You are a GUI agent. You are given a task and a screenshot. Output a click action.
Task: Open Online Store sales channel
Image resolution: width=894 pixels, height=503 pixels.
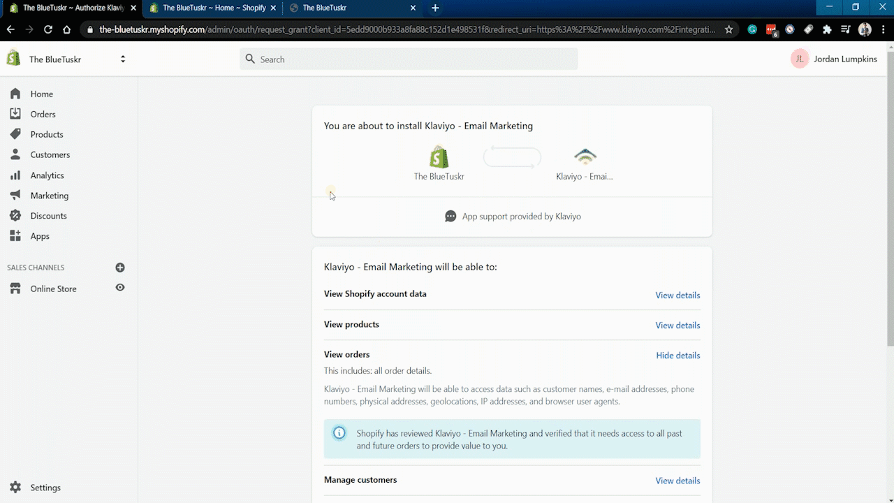pyautogui.click(x=53, y=289)
